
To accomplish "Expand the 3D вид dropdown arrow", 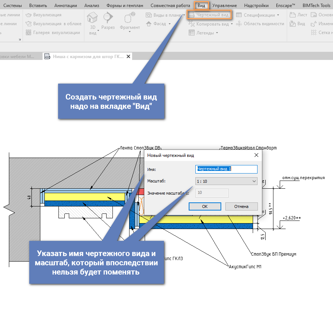I will (x=98, y=31).
